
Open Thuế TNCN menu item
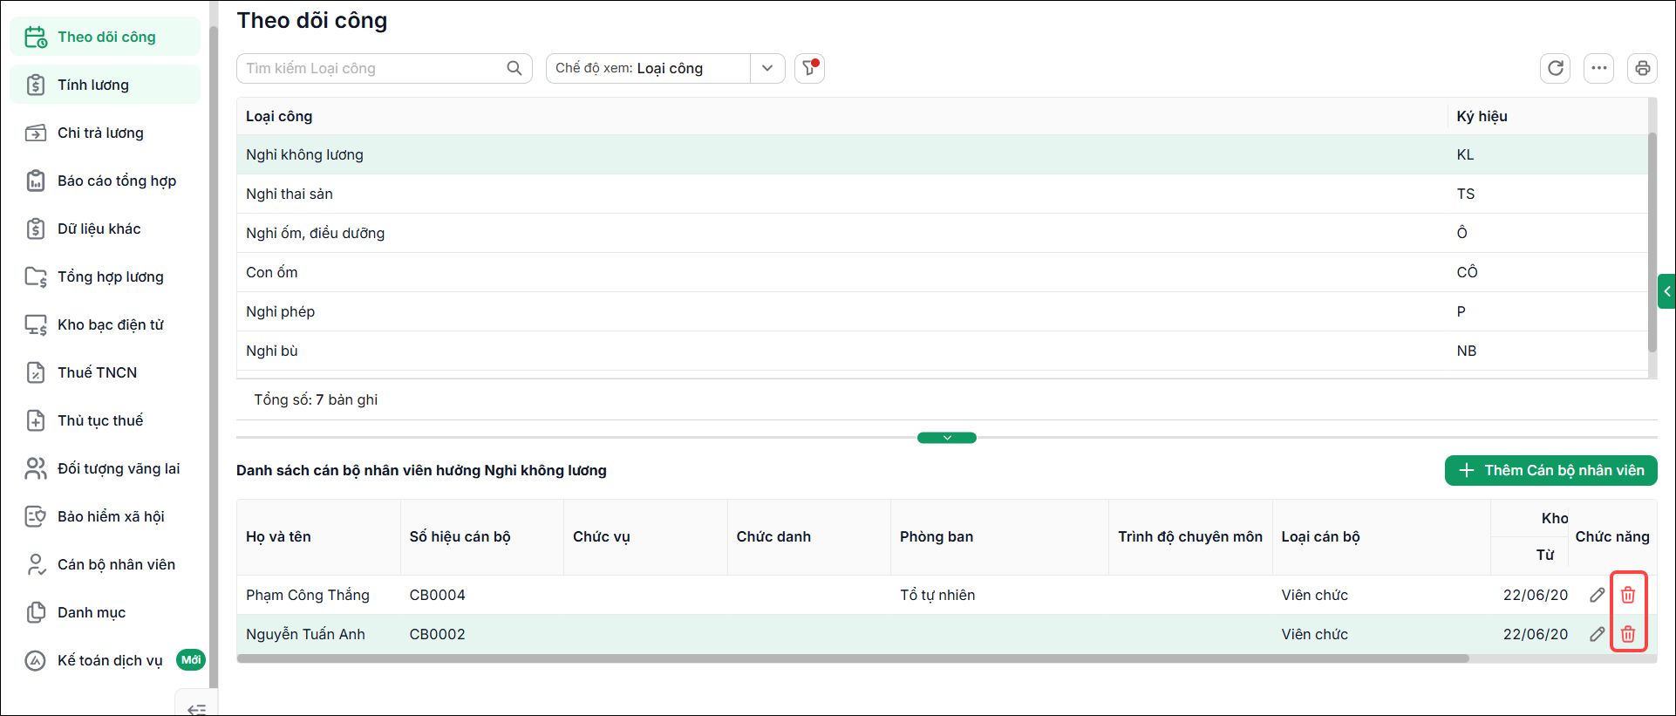106,372
